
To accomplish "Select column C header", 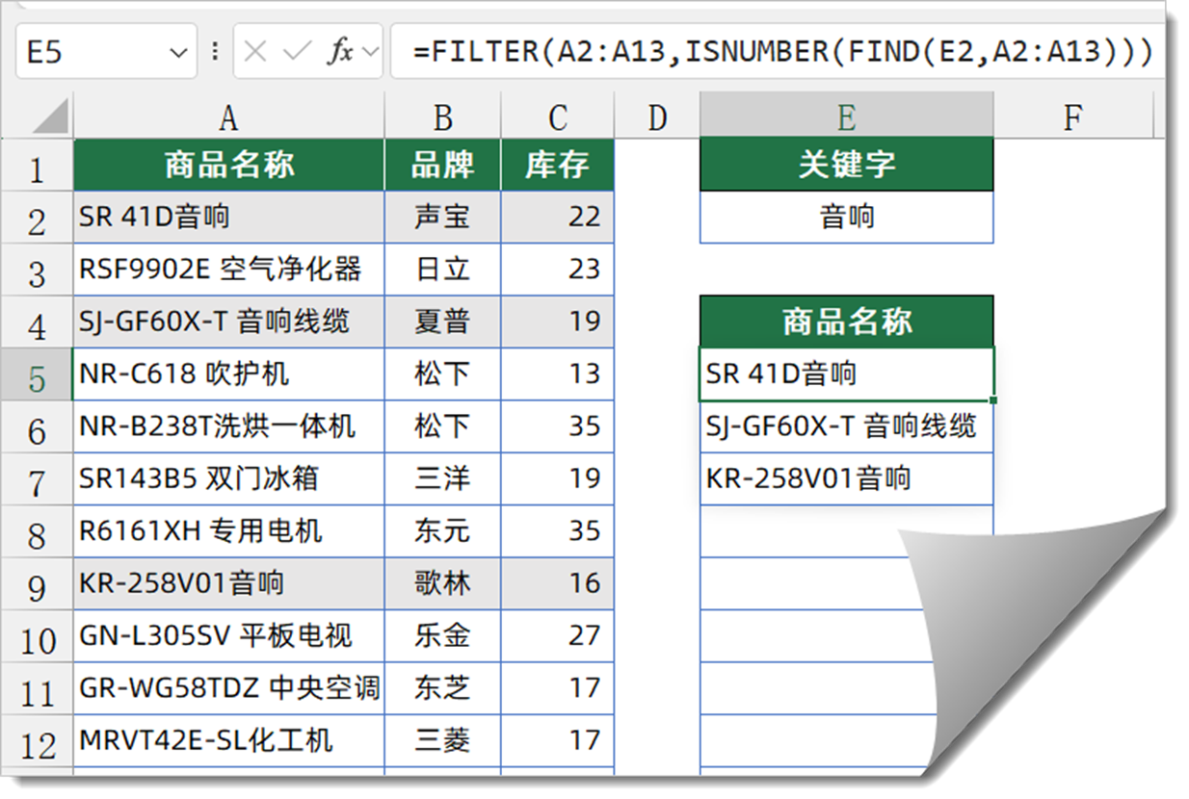I will (558, 117).
